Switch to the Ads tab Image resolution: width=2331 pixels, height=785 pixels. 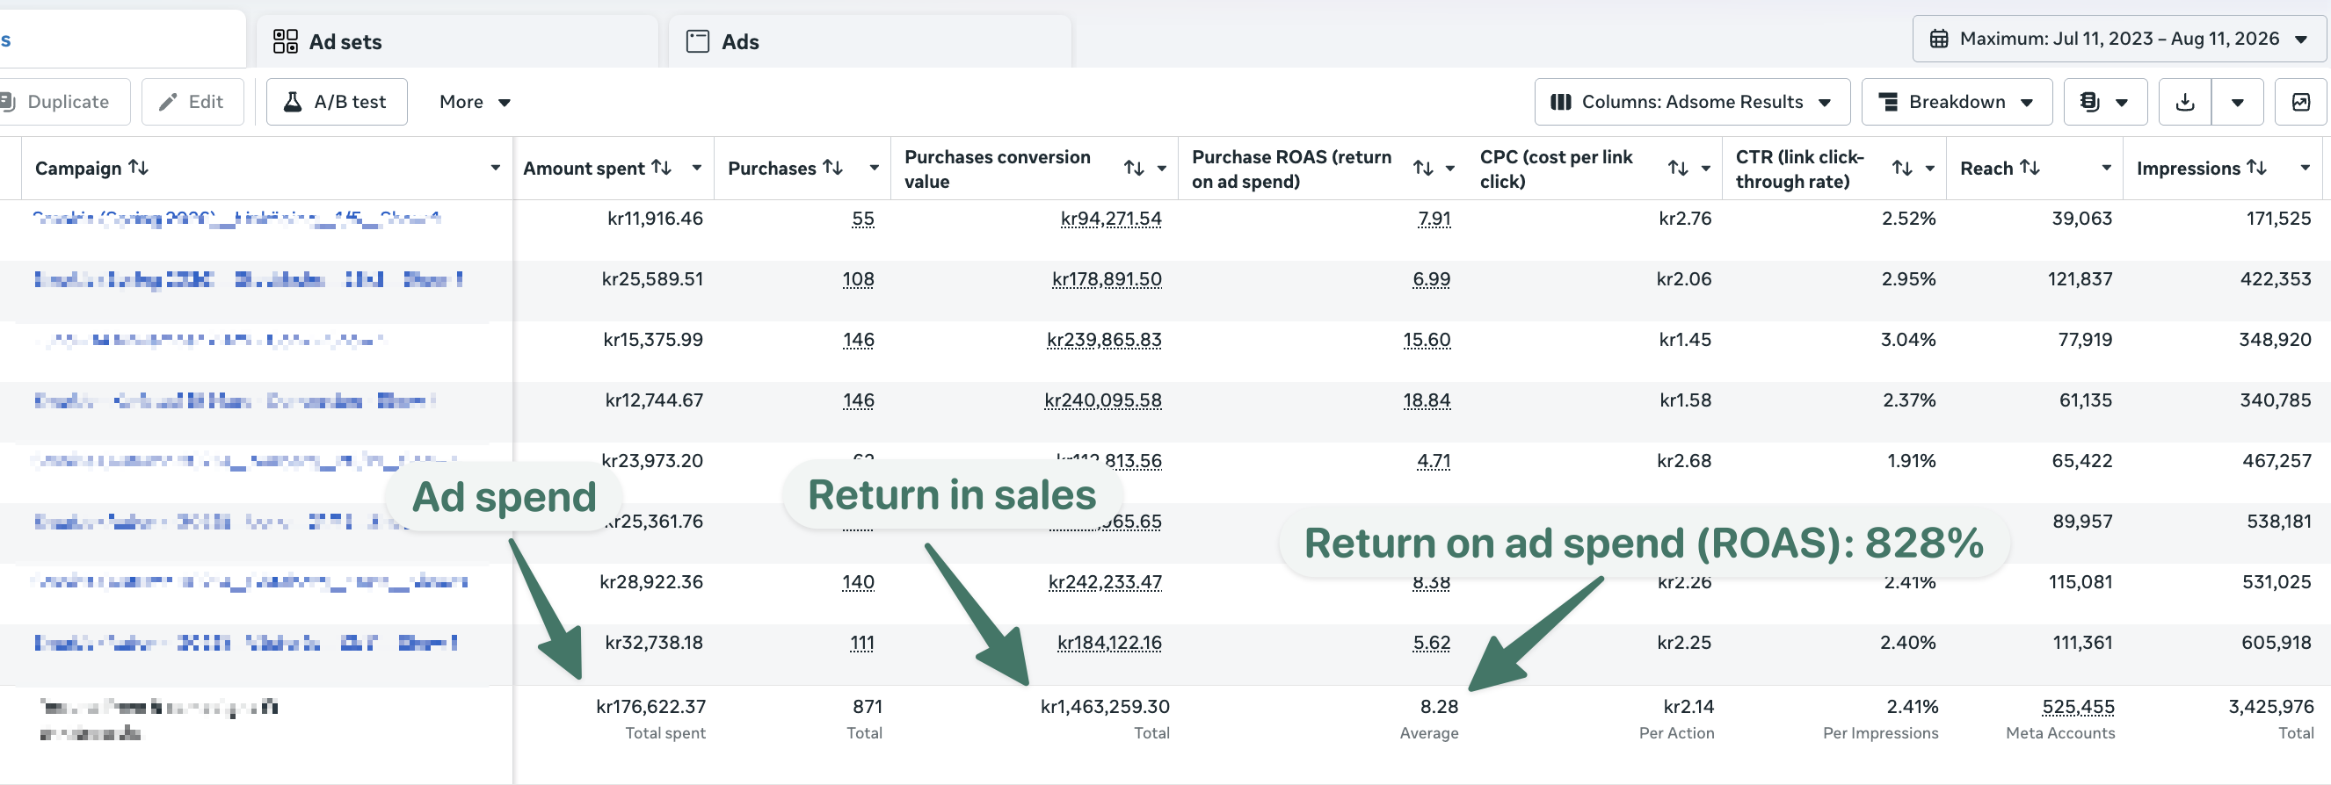click(869, 41)
